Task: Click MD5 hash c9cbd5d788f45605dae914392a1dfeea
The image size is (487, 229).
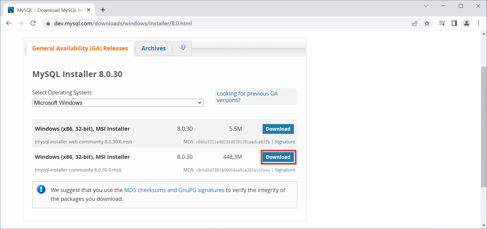Action: (x=233, y=170)
